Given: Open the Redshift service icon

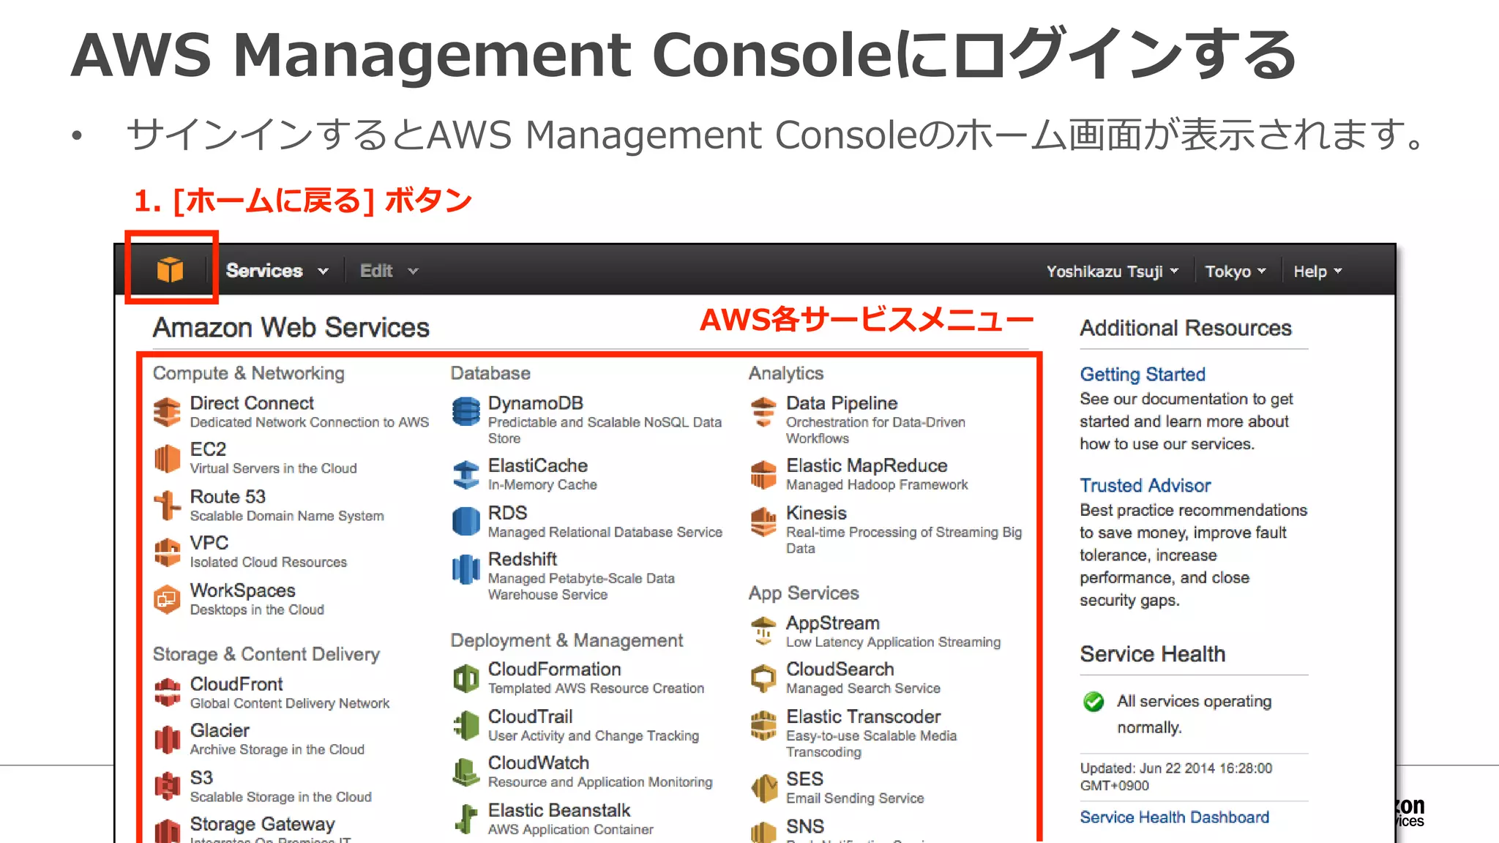Looking at the screenshot, I should [466, 569].
